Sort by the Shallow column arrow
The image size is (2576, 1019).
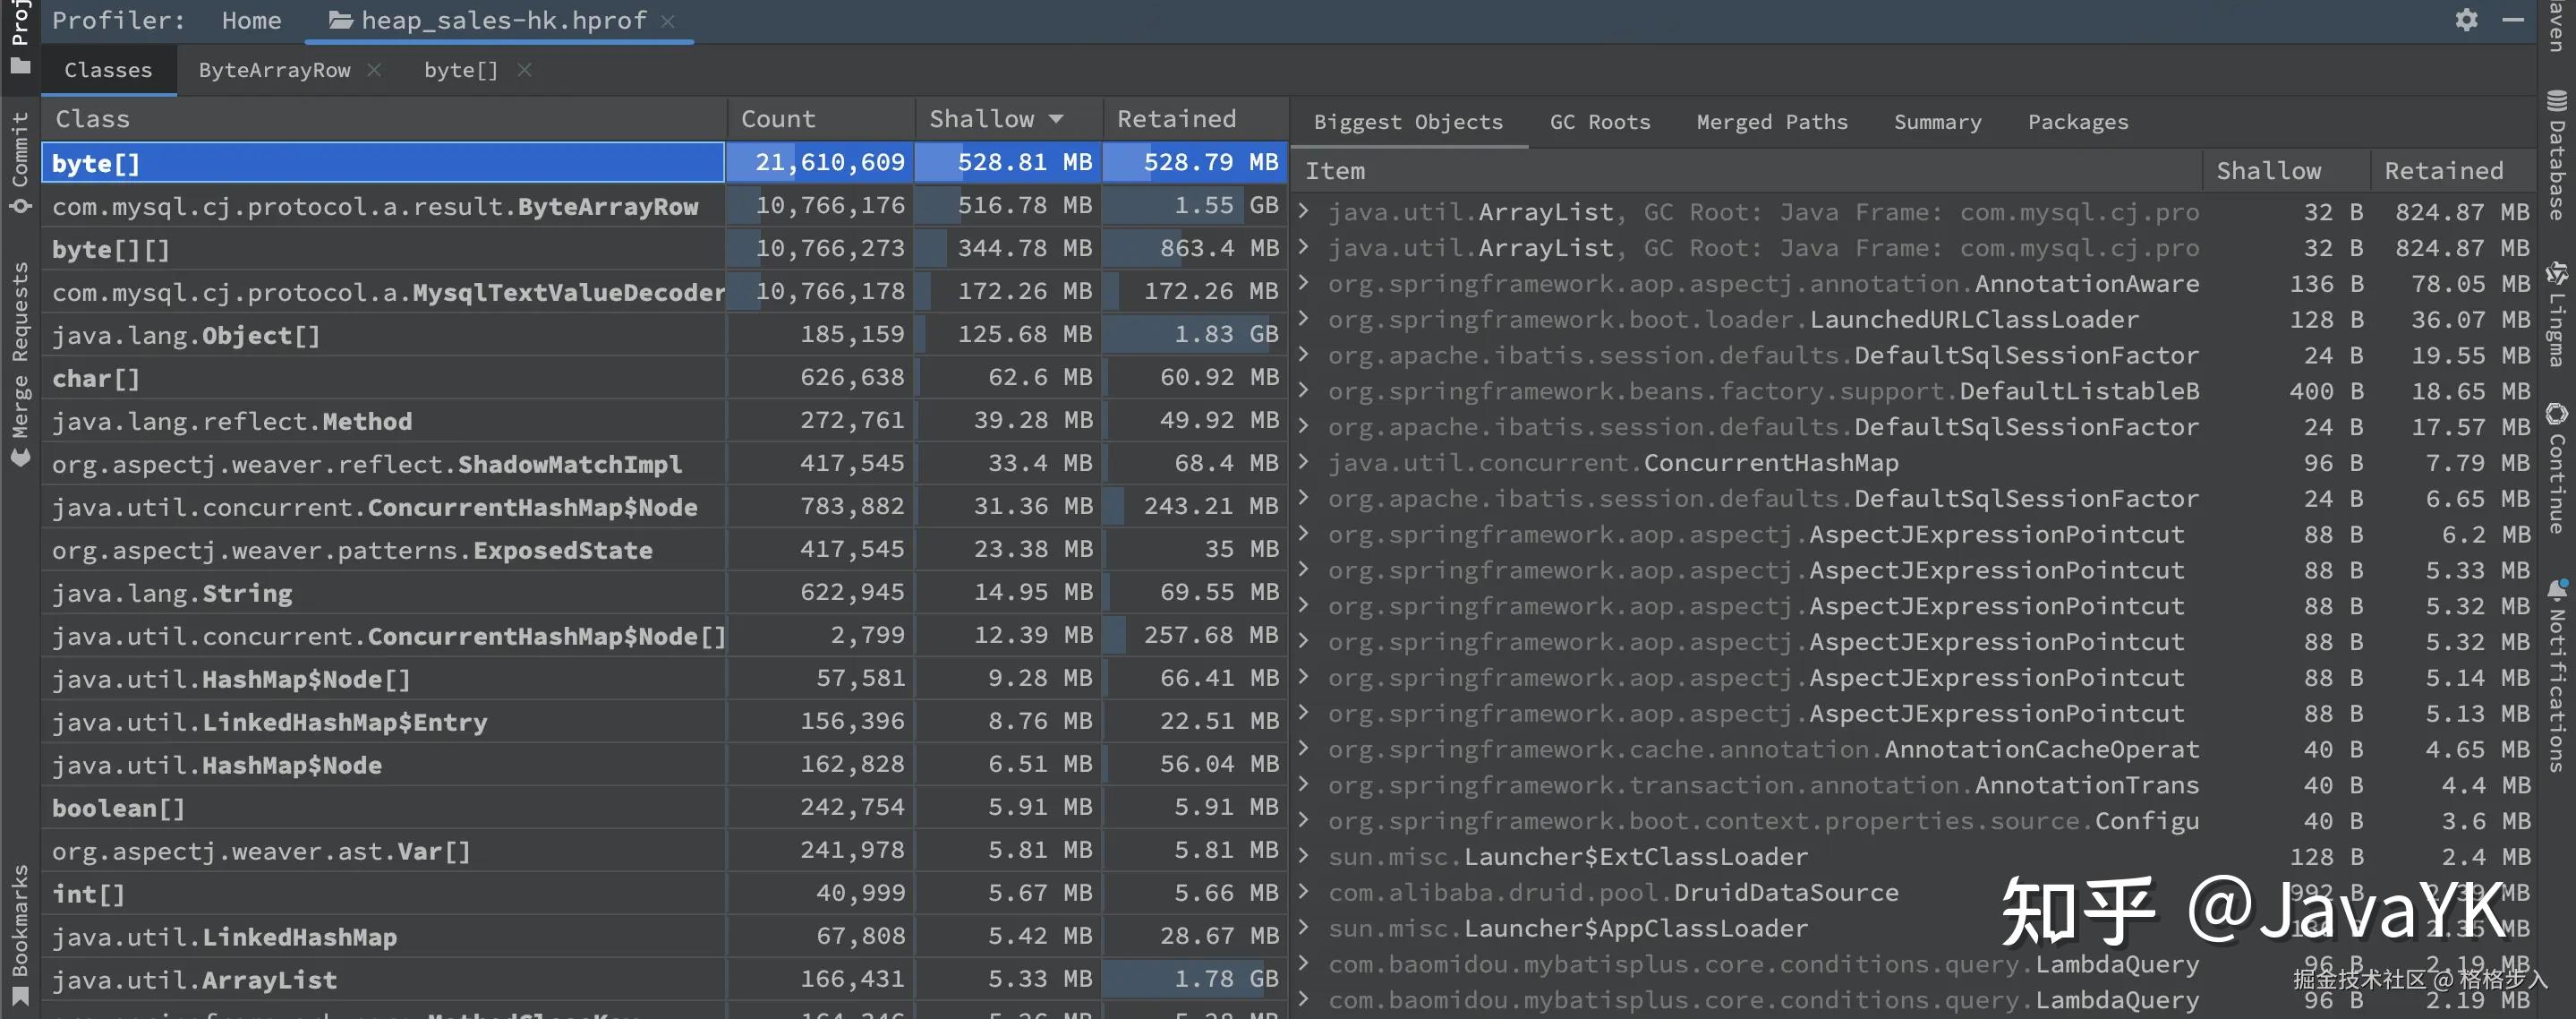(x=1056, y=119)
